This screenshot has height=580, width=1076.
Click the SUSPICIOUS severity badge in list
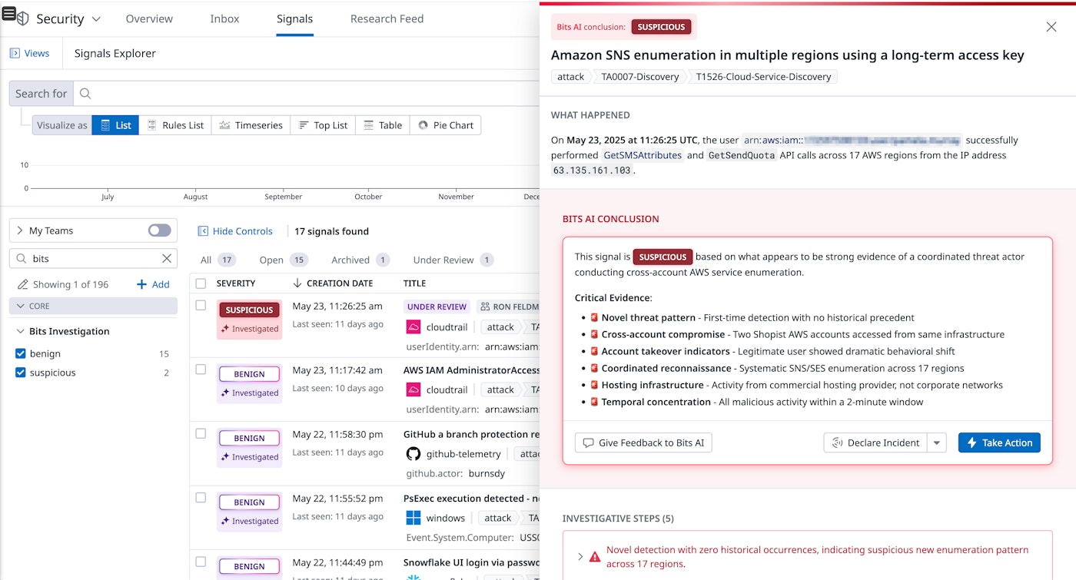pyautogui.click(x=249, y=310)
